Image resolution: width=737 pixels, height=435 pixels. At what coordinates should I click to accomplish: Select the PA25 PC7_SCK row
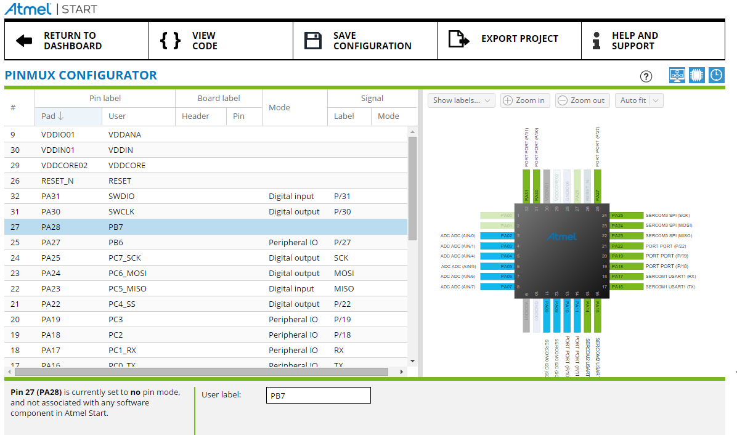click(x=206, y=258)
